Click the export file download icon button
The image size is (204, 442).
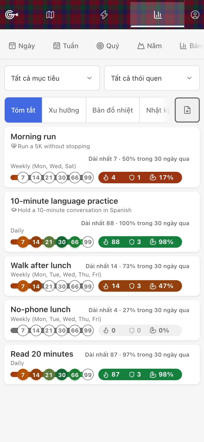click(187, 110)
